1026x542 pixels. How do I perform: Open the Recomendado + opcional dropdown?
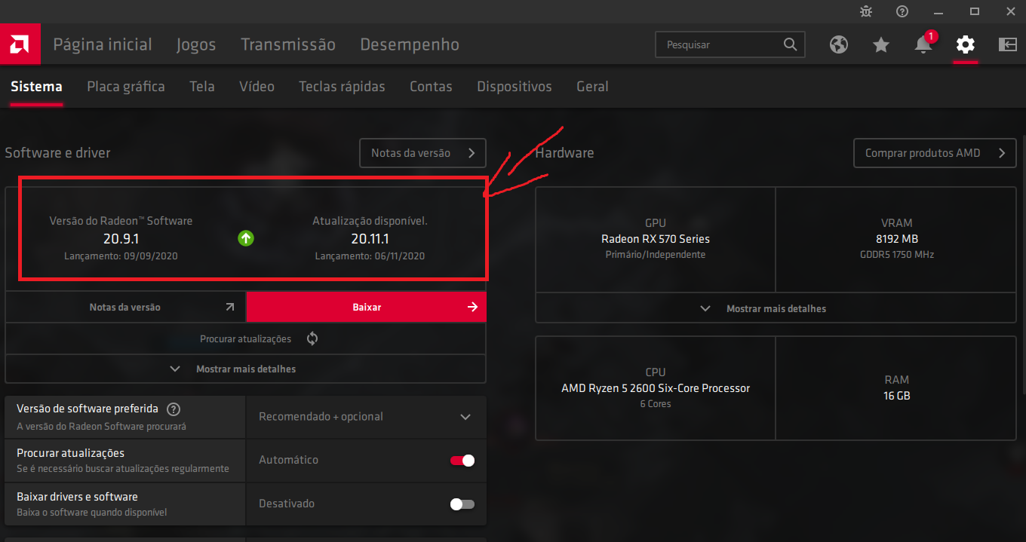[x=366, y=417]
